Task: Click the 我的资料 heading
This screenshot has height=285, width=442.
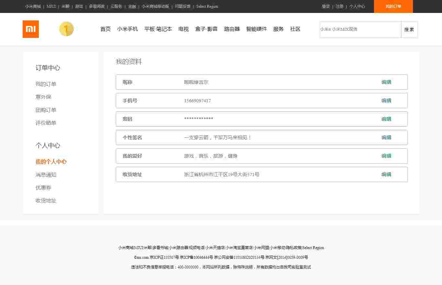Action: pos(129,62)
